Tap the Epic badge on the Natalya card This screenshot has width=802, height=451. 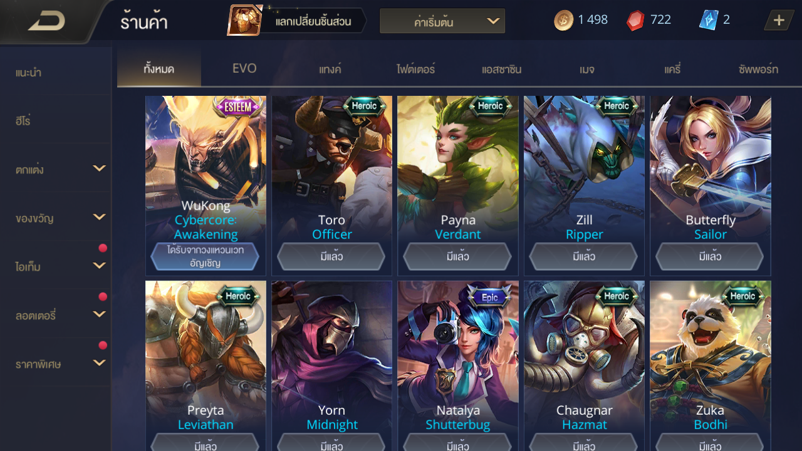(489, 298)
